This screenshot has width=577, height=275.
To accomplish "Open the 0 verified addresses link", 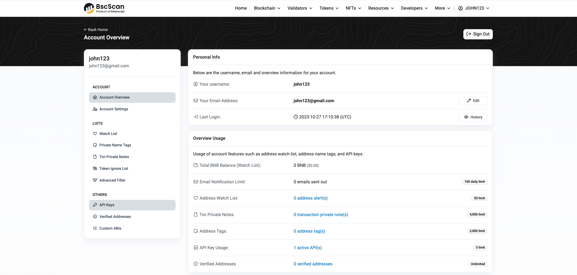I will (x=313, y=264).
